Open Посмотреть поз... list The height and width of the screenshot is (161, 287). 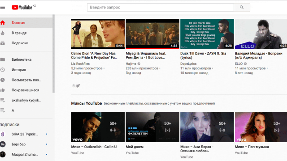pos(26,80)
